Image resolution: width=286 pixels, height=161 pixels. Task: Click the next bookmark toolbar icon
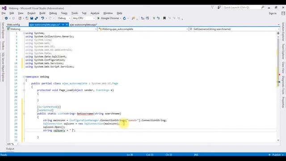click(174, 18)
